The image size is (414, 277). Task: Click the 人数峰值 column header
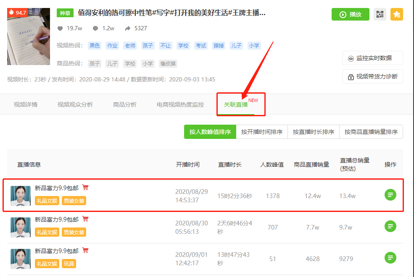(272, 165)
